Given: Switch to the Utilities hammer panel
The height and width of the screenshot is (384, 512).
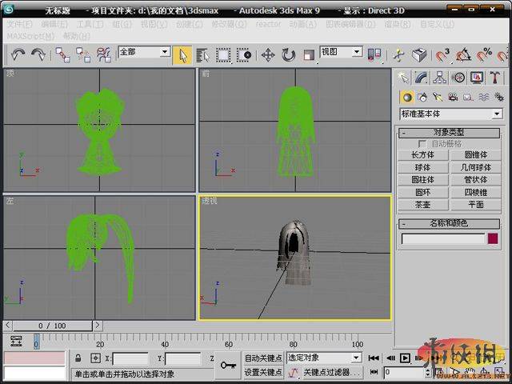Looking at the screenshot, I should coord(495,78).
